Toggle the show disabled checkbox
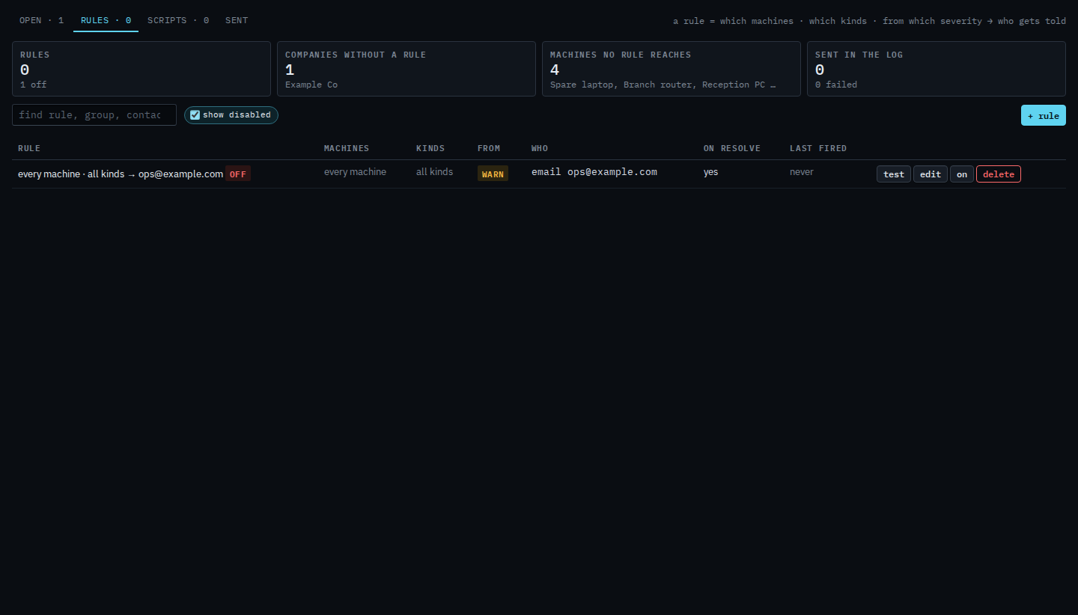Screen dimensions: 1078x615 coord(195,115)
